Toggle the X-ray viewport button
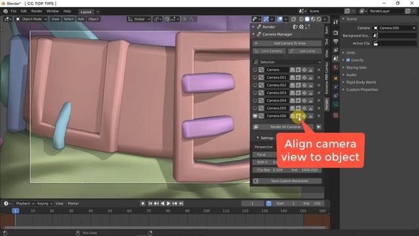This screenshot has width=419, height=236. (293, 19)
